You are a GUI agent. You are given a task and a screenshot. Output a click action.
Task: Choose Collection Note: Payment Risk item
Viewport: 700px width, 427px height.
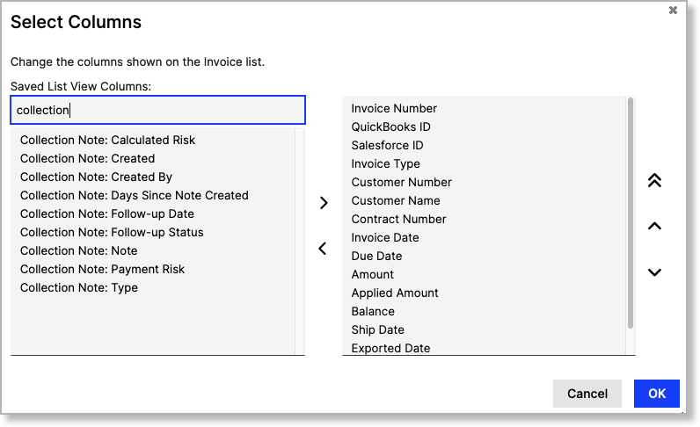tap(102, 269)
